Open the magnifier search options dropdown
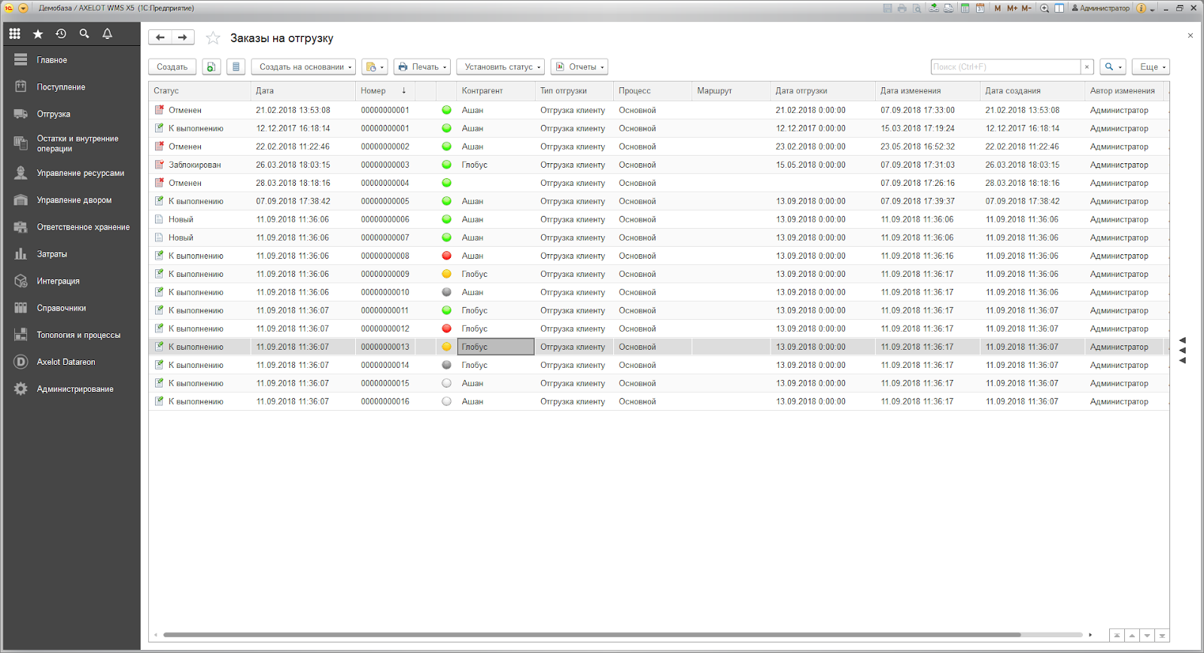Viewport: 1204px width, 653px height. 1113,67
